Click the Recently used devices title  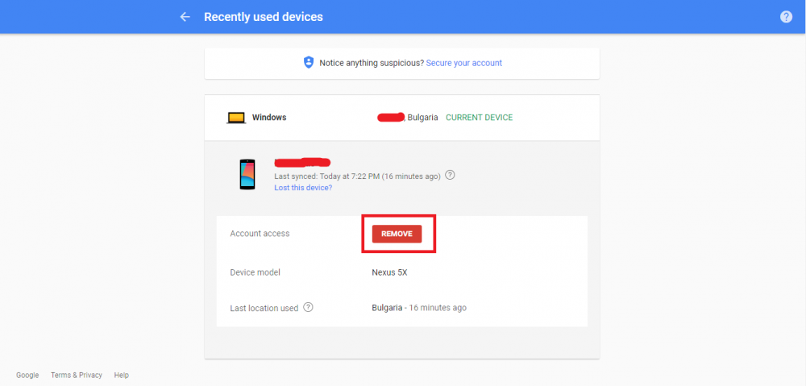pos(264,17)
